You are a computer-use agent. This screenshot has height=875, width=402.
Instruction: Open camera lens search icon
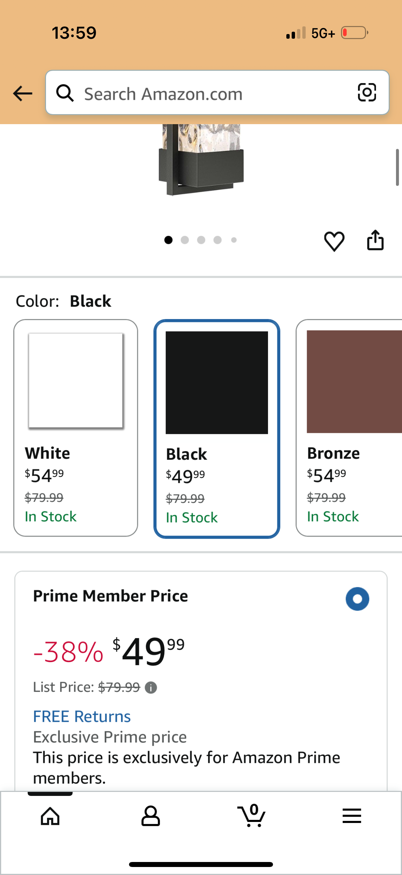coord(367,92)
